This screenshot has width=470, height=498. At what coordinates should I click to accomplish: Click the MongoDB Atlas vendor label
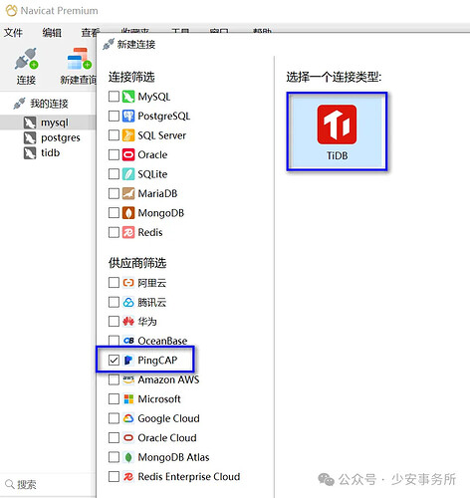[x=173, y=457]
